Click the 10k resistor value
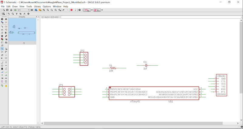 coord(111,71)
